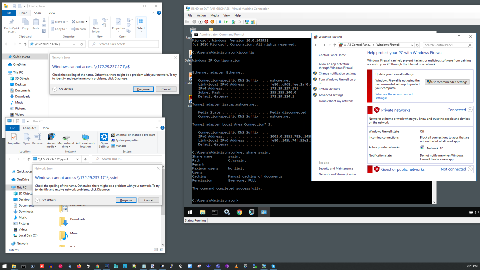Click the Turn Off icon in VM toolbar
This screenshot has width=480, height=270.
[x=200, y=22]
